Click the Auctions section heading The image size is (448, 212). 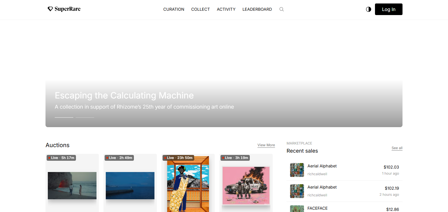(58, 145)
